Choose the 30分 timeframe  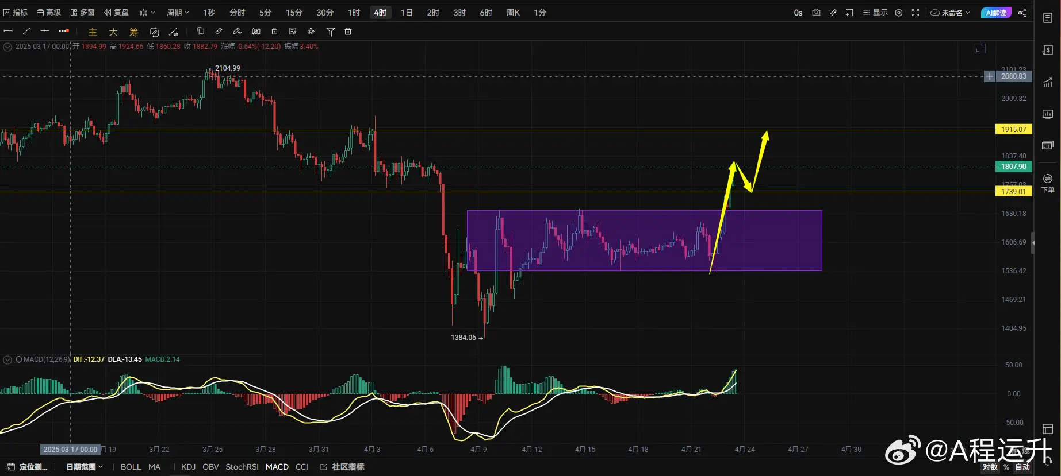tap(325, 13)
